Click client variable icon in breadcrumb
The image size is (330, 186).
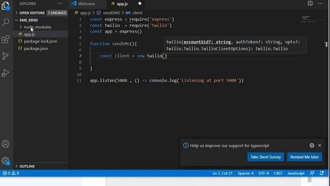click(x=128, y=13)
